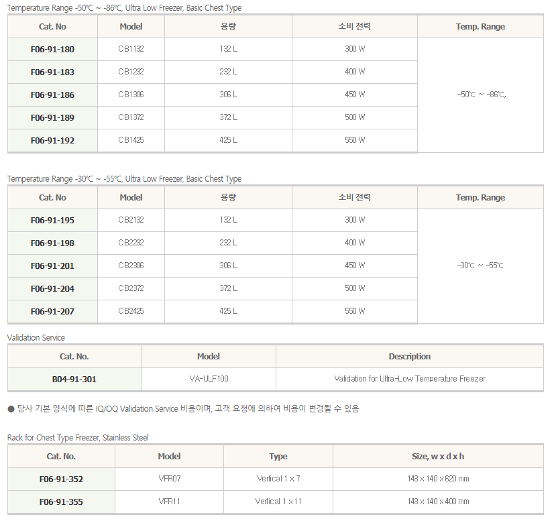Screen dimensions: 556x523
Task: Click catalog number F06-91-201
Action: point(52,266)
